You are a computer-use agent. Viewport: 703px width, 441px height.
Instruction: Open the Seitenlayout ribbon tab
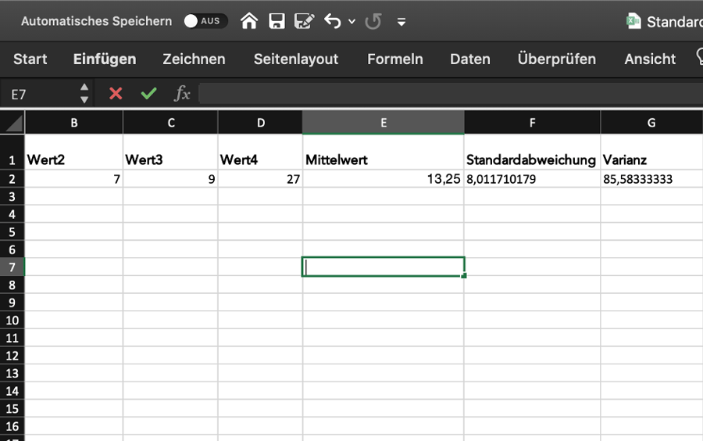[x=296, y=59]
